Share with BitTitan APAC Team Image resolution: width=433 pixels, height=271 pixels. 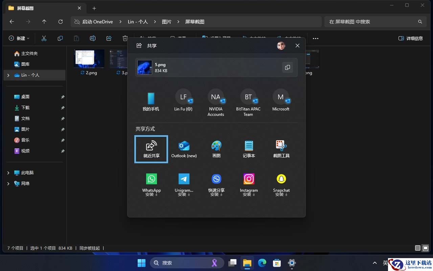point(248,103)
